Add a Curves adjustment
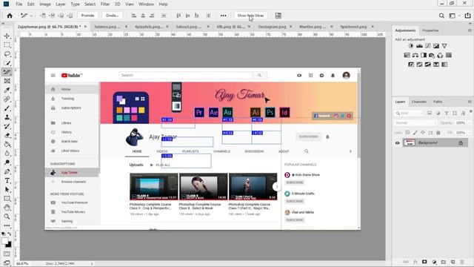The width and height of the screenshot is (474, 267). pos(428,46)
